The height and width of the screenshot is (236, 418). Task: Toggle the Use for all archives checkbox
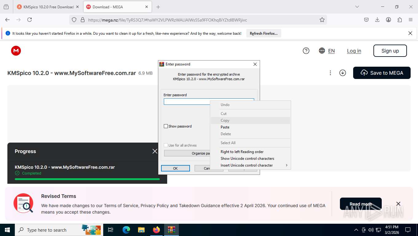click(166, 145)
